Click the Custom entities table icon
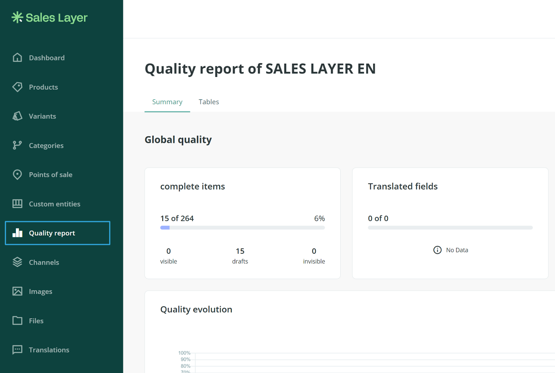The height and width of the screenshot is (373, 555). coord(17,204)
